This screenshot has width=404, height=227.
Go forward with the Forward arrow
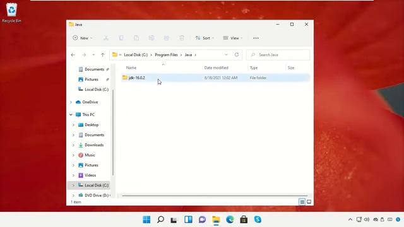click(84, 55)
